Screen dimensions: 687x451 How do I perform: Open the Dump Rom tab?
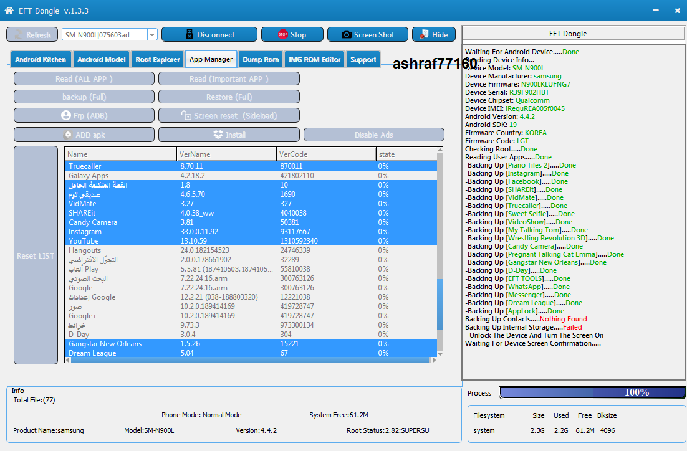261,59
